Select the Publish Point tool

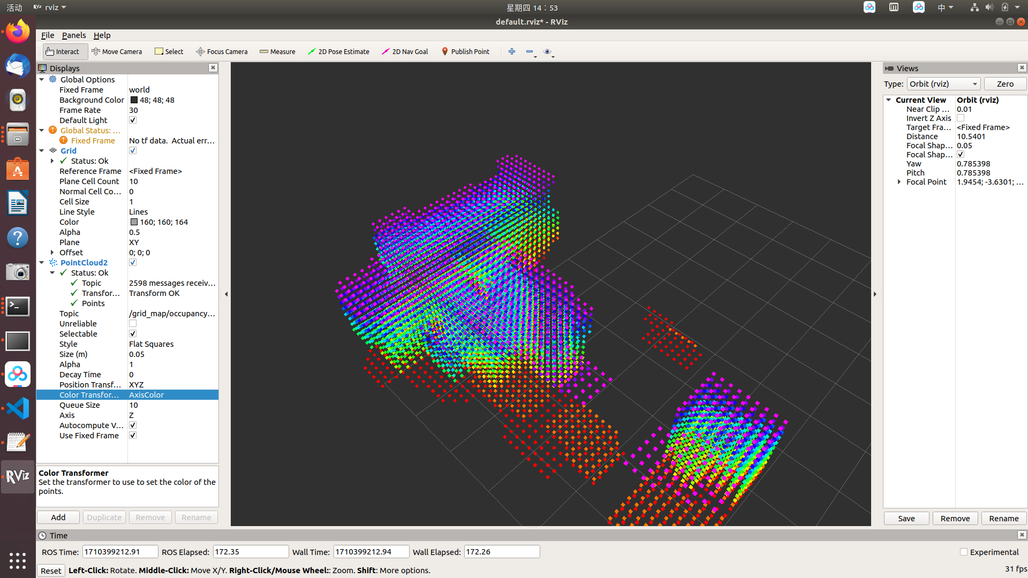click(x=465, y=51)
